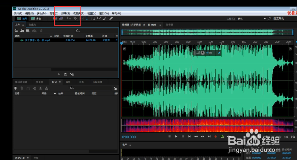Adjust amplitude knob in waveform HUD
The width and height of the screenshot is (297, 160).
[x=203, y=53]
